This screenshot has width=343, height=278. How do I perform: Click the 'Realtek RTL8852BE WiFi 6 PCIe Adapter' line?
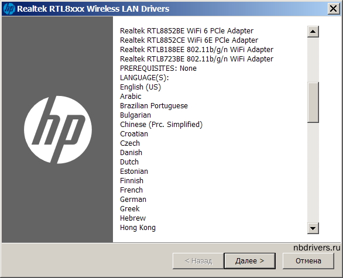tap(187, 31)
